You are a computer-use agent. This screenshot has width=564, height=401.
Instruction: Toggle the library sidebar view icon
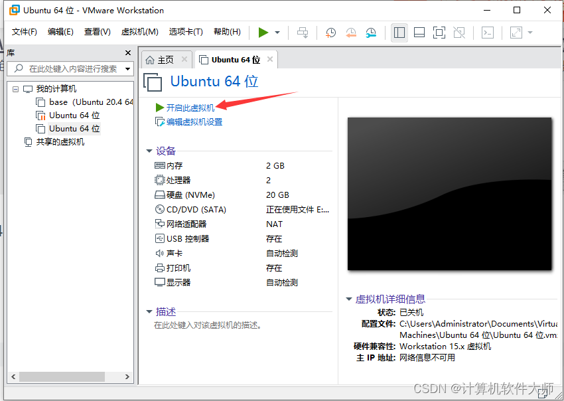coord(399,33)
